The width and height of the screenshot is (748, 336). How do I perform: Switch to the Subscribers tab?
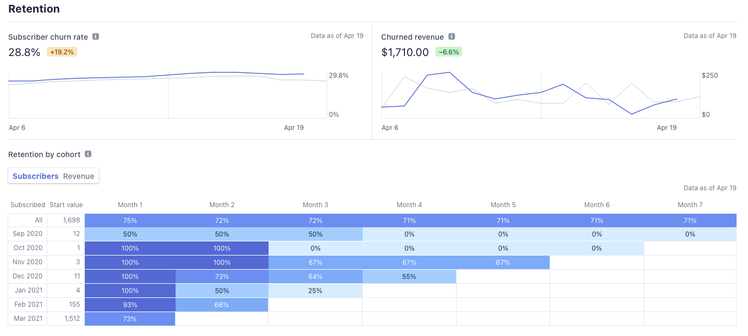[x=35, y=176]
